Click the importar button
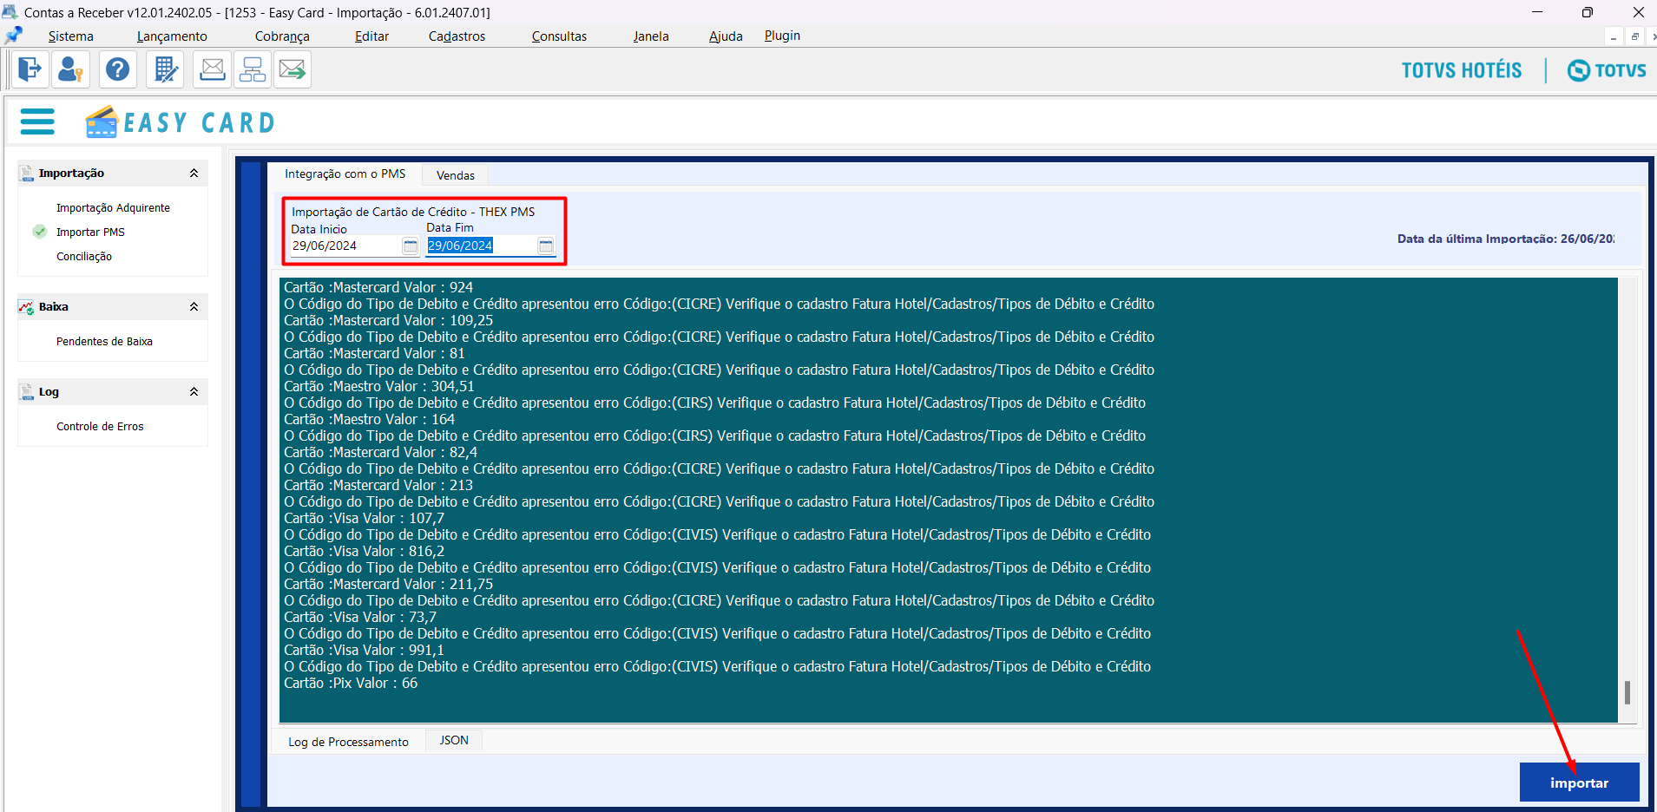The image size is (1657, 812). coord(1579,783)
